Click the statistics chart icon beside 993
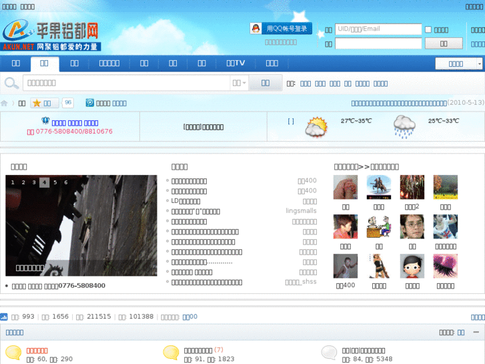 pos(4,317)
